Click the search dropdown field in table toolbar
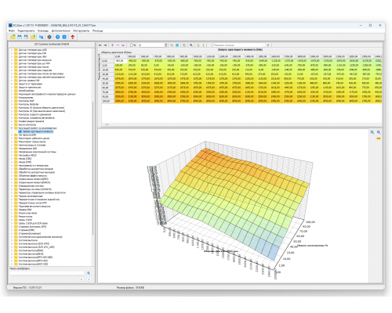 239,45
